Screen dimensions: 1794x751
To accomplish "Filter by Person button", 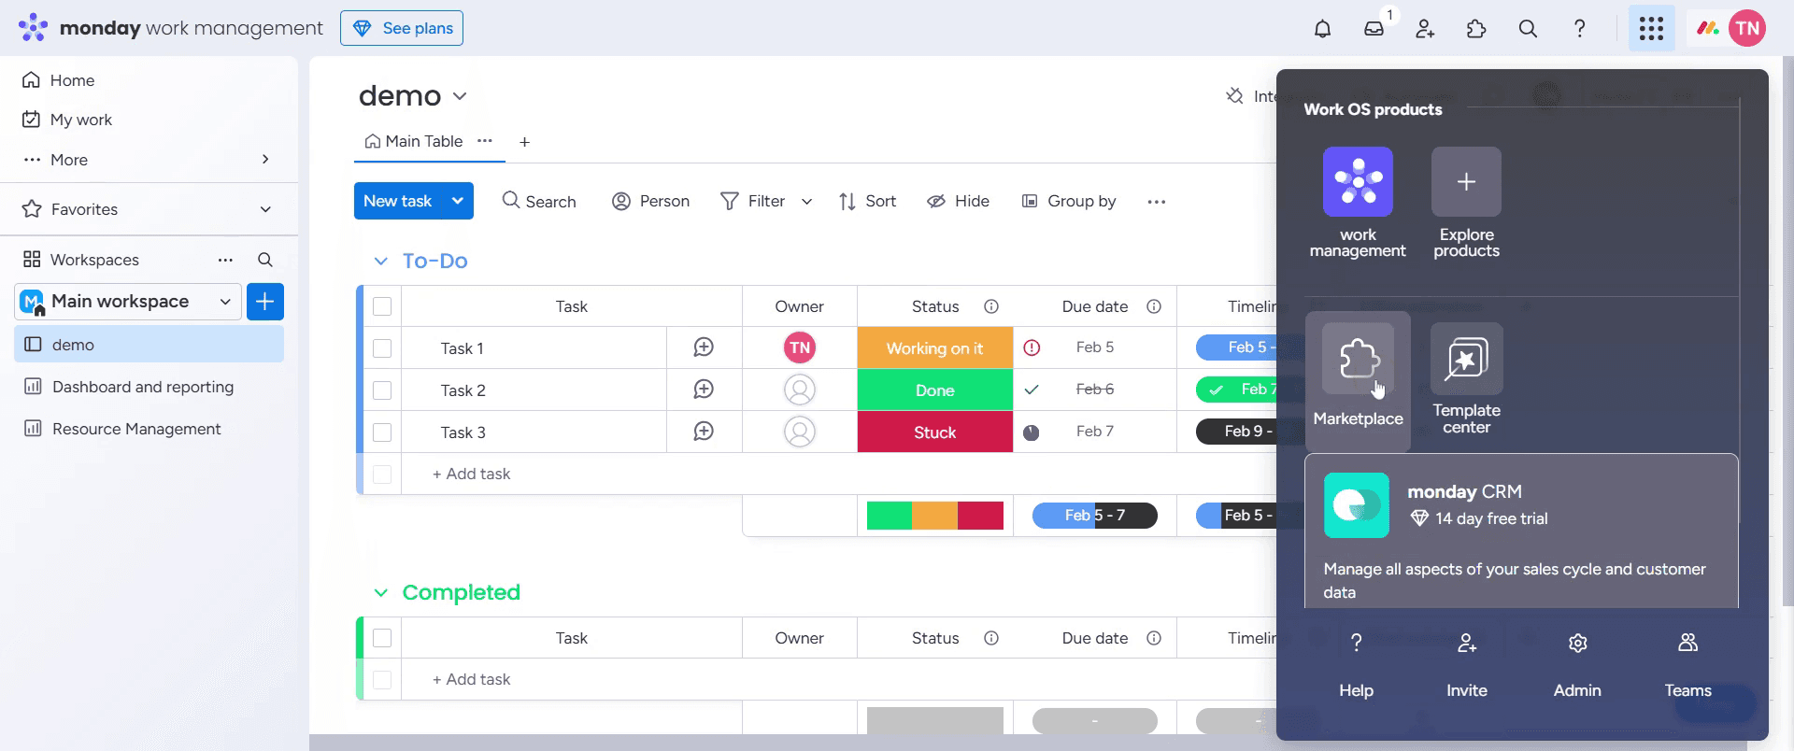I will [650, 202].
